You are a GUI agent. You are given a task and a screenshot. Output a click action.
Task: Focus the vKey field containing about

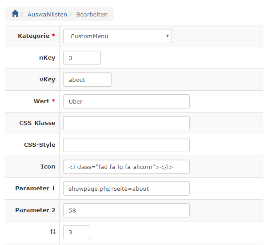[x=87, y=80]
